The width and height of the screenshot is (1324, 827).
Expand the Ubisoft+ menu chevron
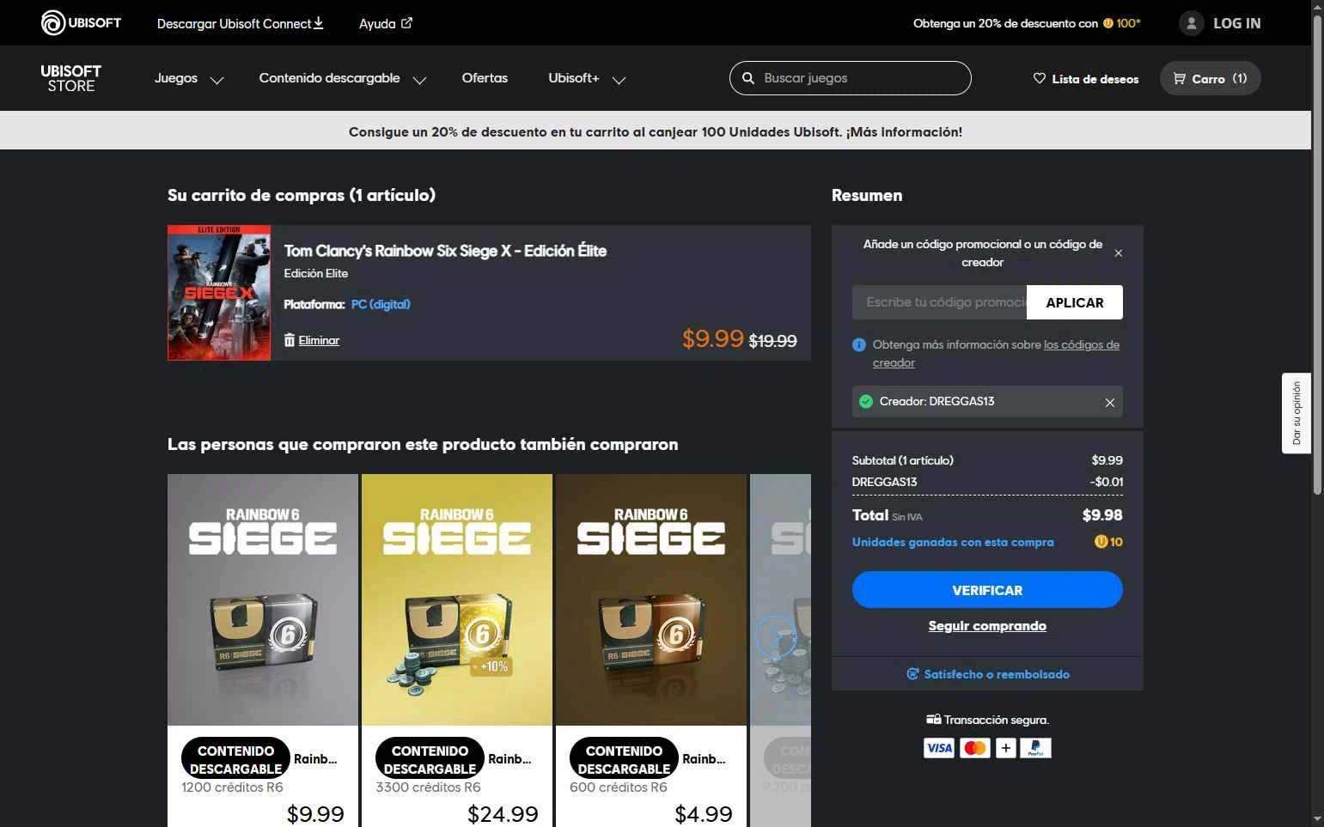pos(619,80)
